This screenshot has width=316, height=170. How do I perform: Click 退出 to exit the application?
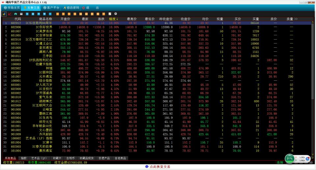pyautogui.click(x=91, y=8)
